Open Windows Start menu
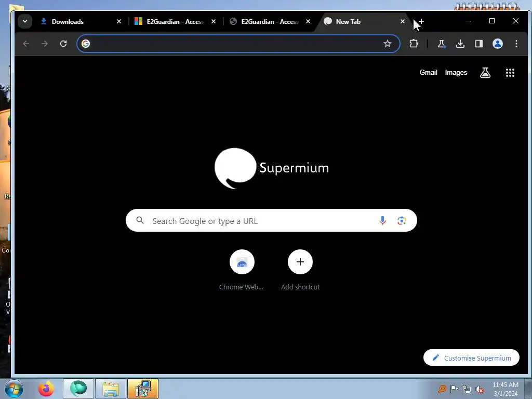This screenshot has width=532, height=399. (x=14, y=389)
